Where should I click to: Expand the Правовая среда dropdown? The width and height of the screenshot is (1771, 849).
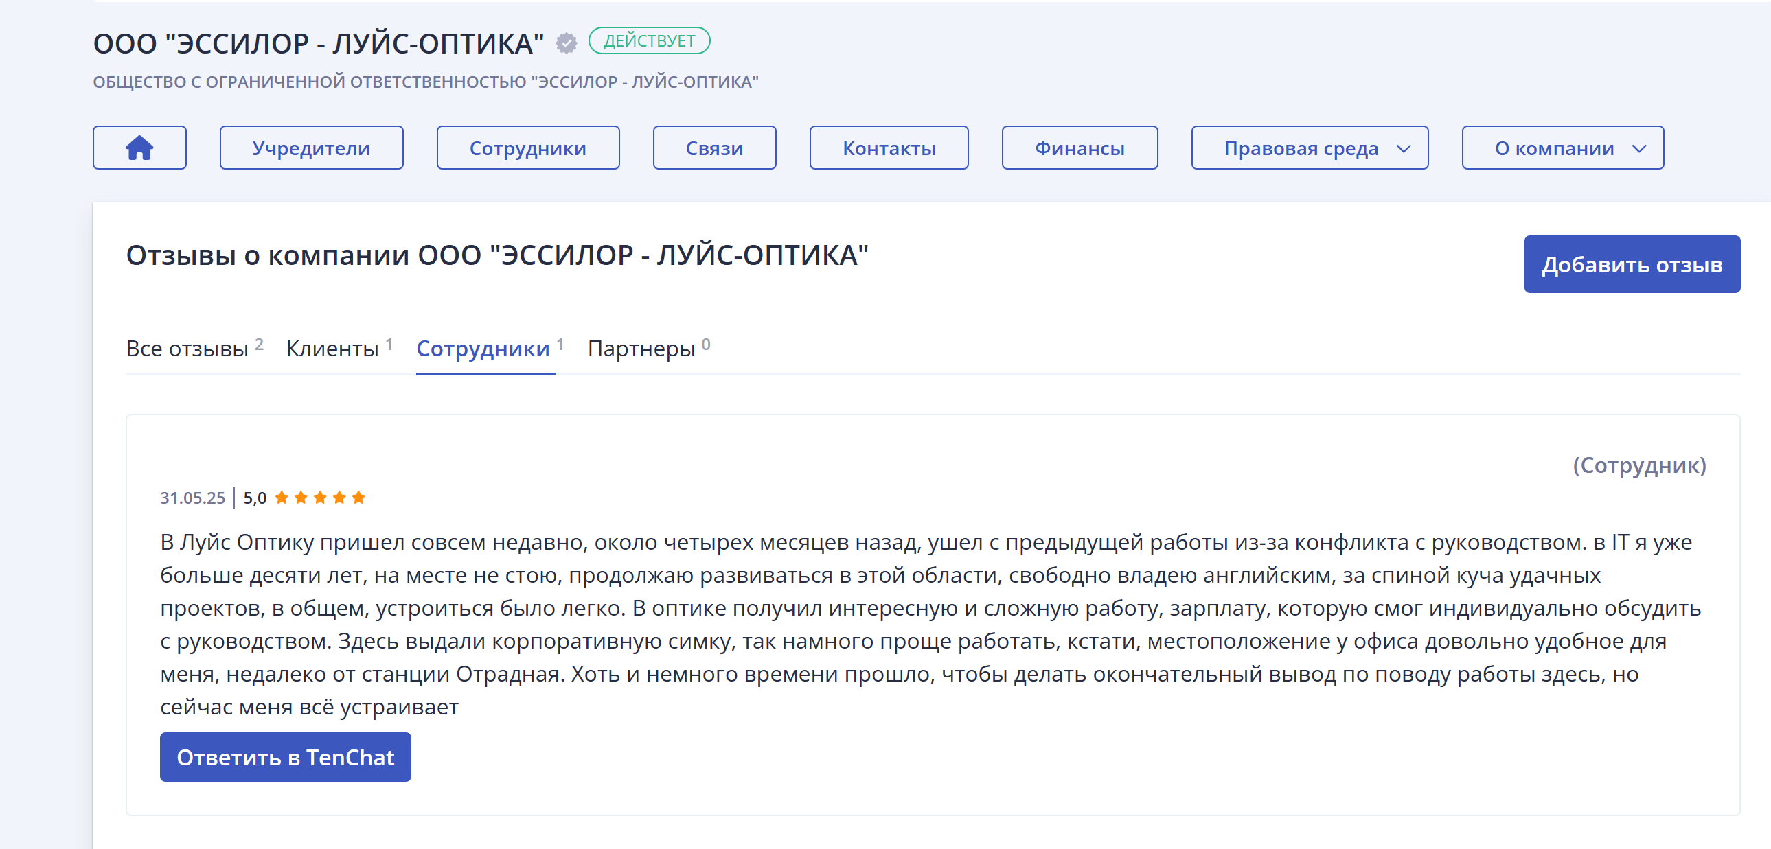1310,148
